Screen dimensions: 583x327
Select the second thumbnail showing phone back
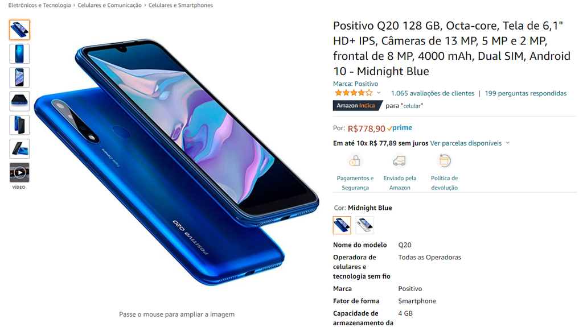tap(19, 54)
